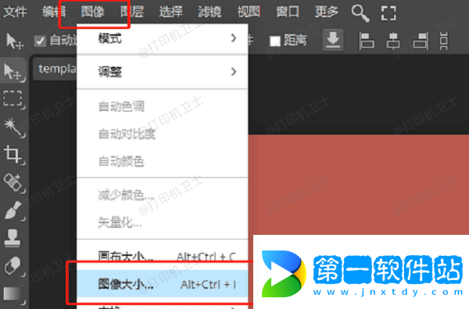Click the red canvas area
The width and height of the screenshot is (469, 309).
[x=358, y=184]
